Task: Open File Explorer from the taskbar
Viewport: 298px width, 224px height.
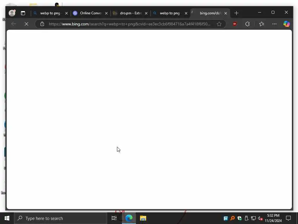Action: click(x=143, y=218)
